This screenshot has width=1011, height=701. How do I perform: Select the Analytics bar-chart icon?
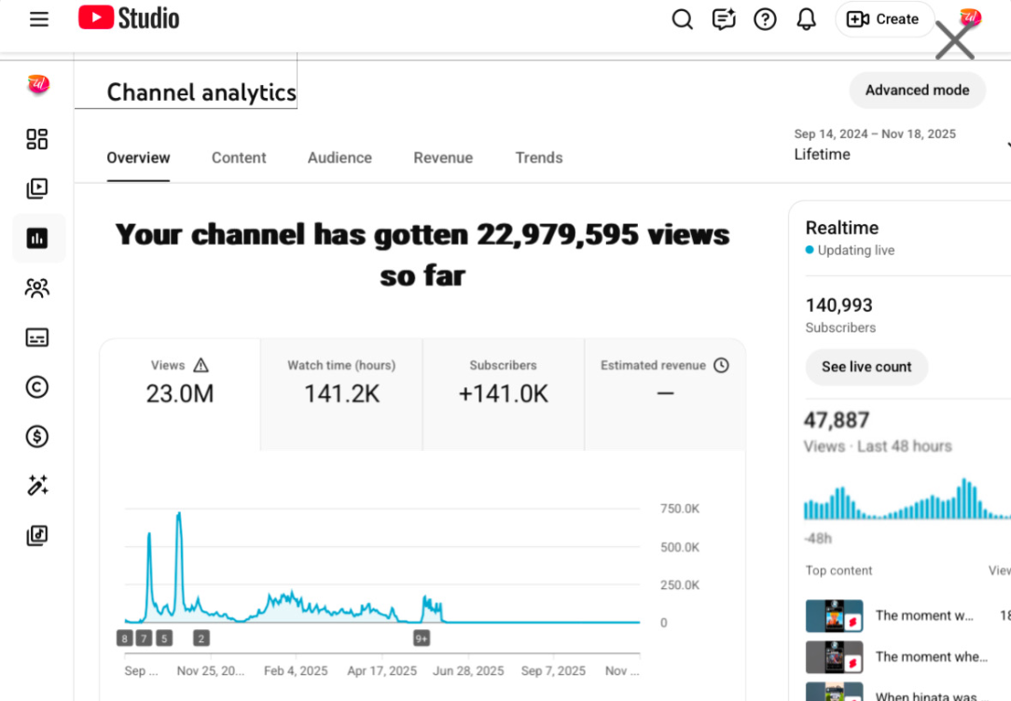[37, 238]
